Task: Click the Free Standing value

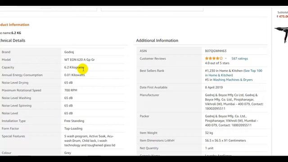Action: pos(74,121)
